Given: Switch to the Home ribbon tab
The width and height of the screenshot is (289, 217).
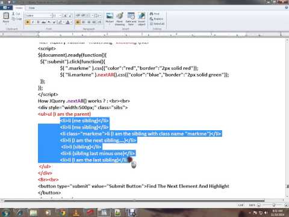Looking at the screenshot, I should [19, 8].
